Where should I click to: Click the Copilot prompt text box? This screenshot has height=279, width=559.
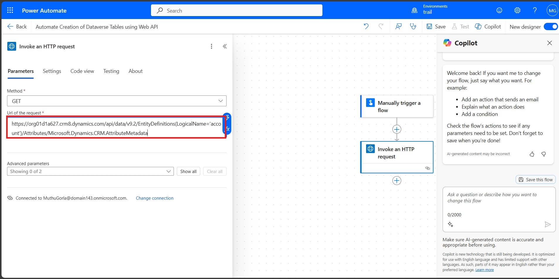(498, 202)
